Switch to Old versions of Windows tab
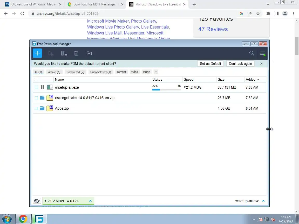299x224 pixels. [x=33, y=4]
